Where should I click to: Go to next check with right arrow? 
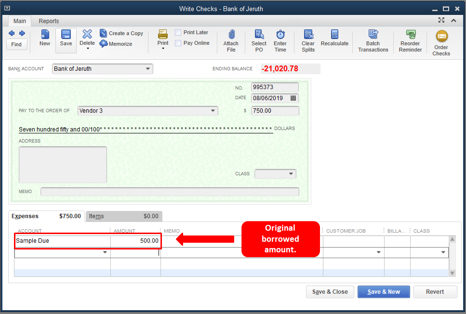point(22,33)
